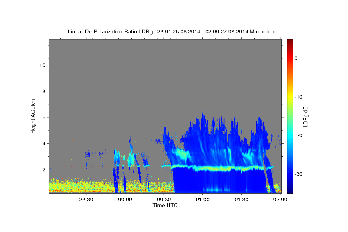The image size is (348, 232).
Task: Click the height tick label 6
Action: tap(44, 117)
